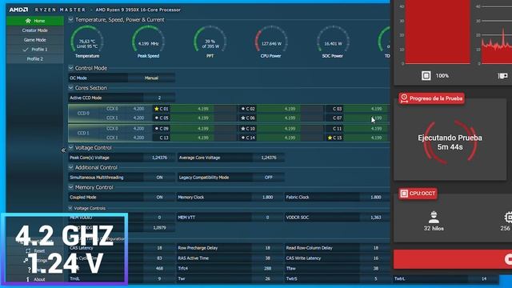
Task: Collapse the Memory Control section
Action: (x=71, y=187)
